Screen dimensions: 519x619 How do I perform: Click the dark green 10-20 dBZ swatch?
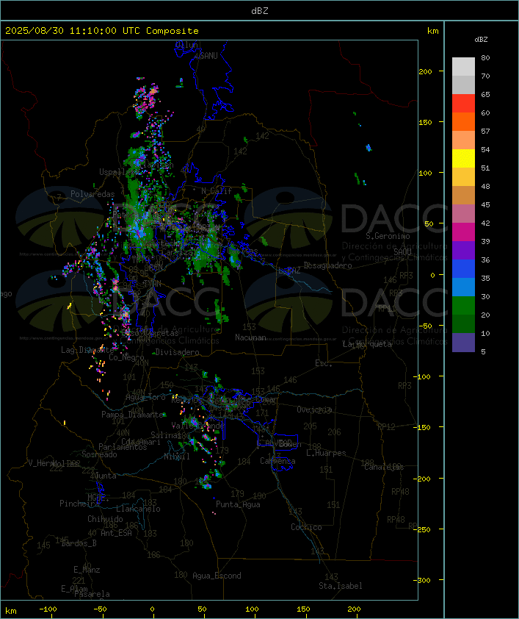click(463, 323)
